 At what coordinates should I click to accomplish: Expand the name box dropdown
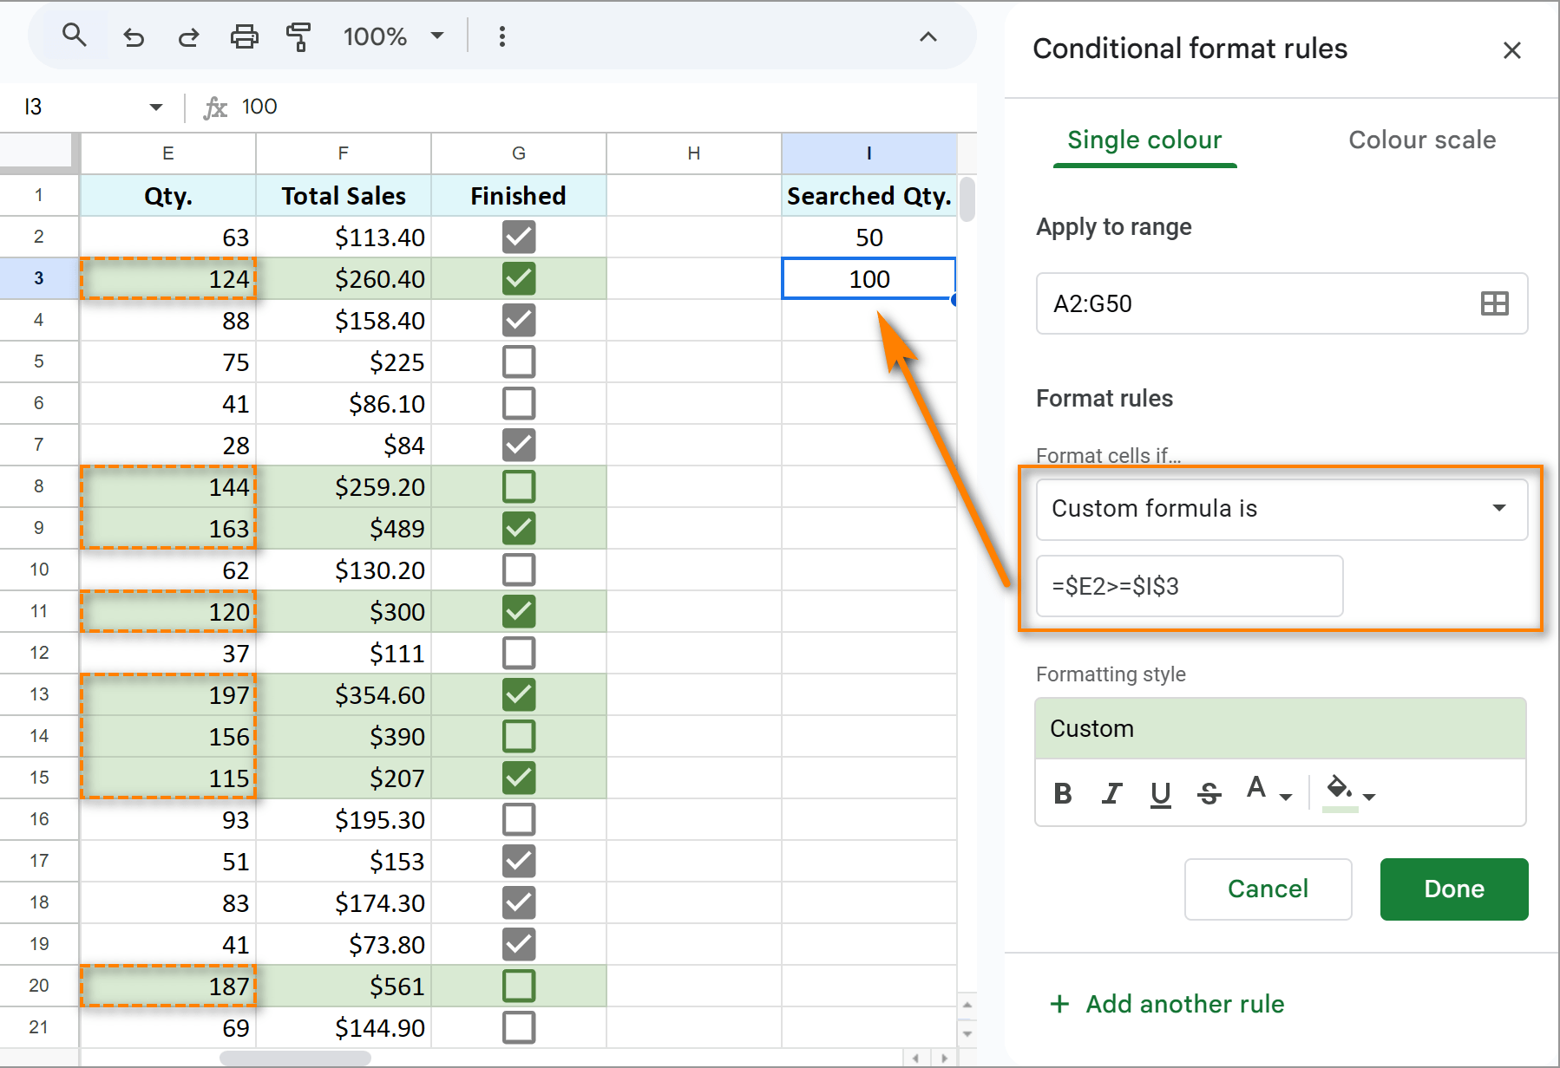point(154,106)
